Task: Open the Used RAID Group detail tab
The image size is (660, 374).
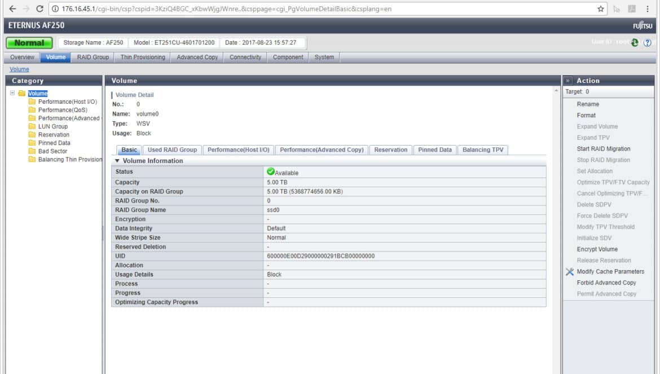Action: pyautogui.click(x=172, y=149)
